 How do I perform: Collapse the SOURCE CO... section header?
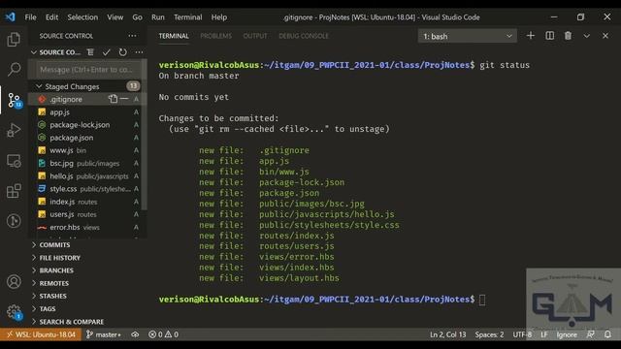(56, 52)
